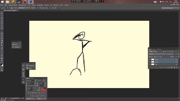Image resolution: width=180 pixels, height=101 pixels.
Task: Select the Lasso tool
Action: pos(2,18)
